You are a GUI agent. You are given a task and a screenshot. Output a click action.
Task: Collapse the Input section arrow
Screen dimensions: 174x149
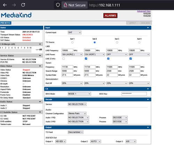(148, 28)
